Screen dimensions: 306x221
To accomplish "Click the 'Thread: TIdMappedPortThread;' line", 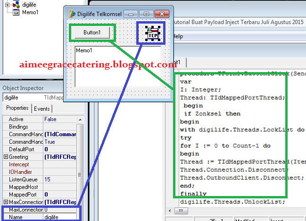I will 232,98.
